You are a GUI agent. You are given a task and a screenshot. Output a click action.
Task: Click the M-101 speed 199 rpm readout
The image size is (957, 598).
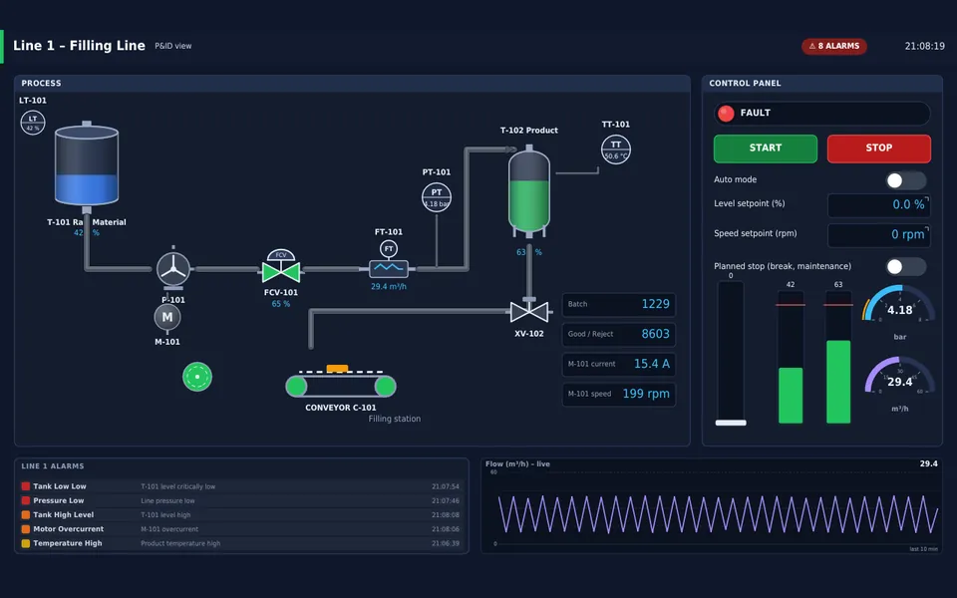(x=618, y=394)
